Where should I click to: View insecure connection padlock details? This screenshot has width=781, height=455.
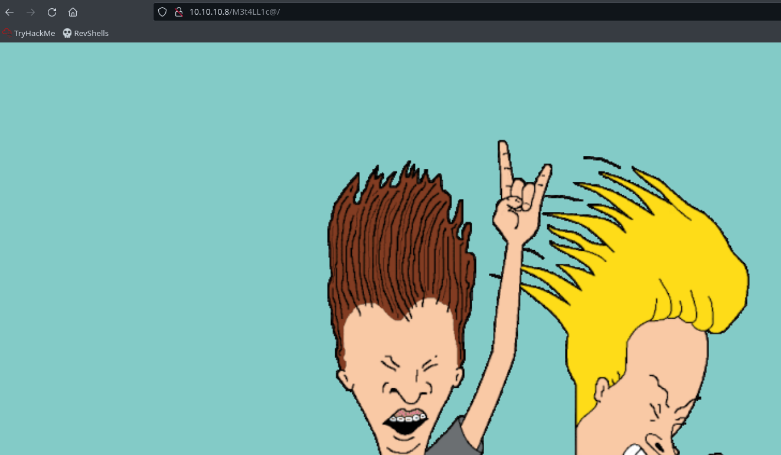pos(179,12)
